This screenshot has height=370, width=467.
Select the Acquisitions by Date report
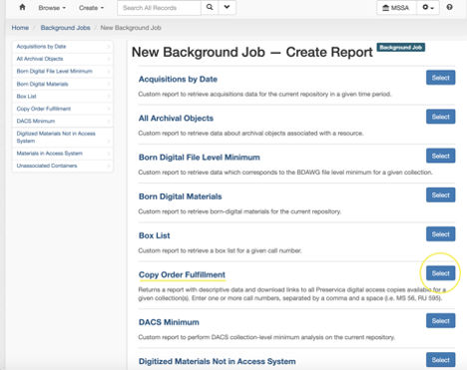click(440, 78)
